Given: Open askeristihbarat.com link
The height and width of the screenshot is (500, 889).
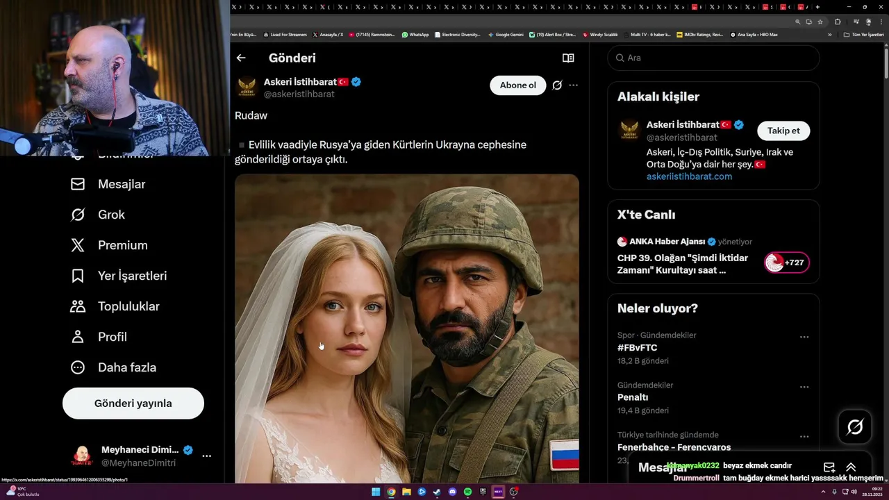Looking at the screenshot, I should tap(689, 176).
